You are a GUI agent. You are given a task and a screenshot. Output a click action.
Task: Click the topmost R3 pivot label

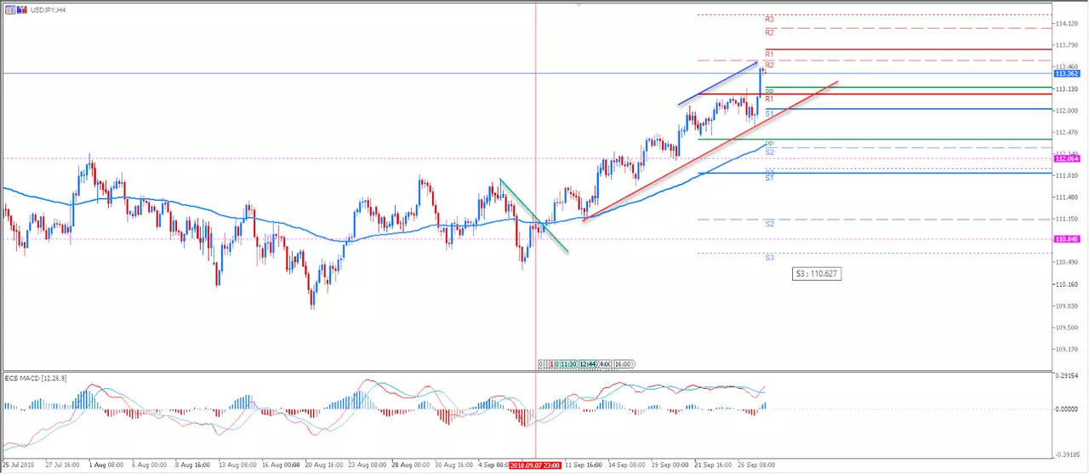768,19
